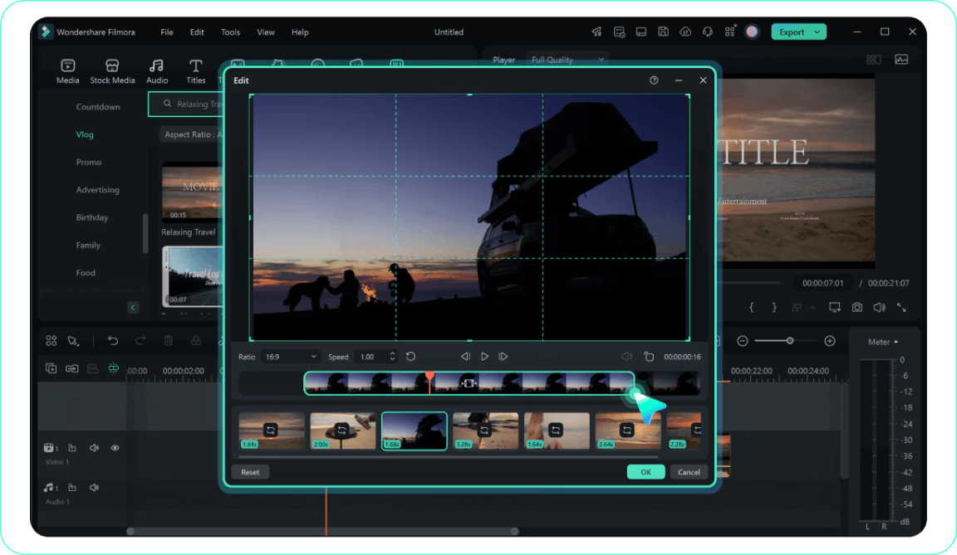Click the layout panel icon in title bar
The height and width of the screenshot is (555, 957).
pyautogui.click(x=641, y=32)
